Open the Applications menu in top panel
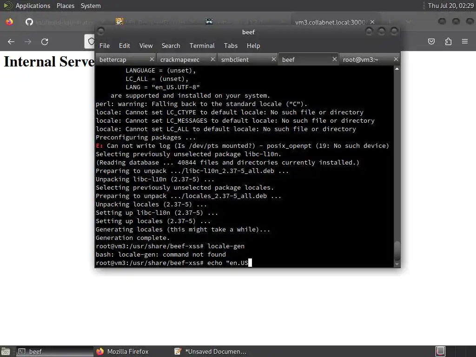The width and height of the screenshot is (476, 357). tap(33, 6)
